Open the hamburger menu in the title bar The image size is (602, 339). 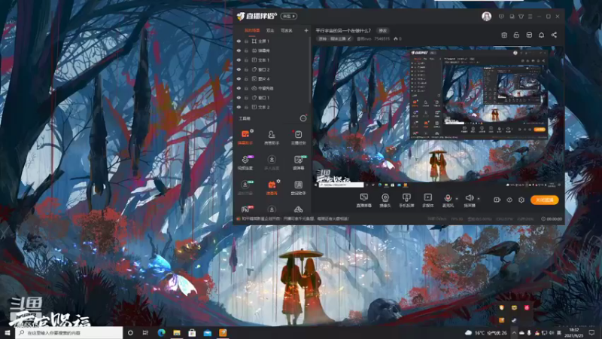pos(531,17)
